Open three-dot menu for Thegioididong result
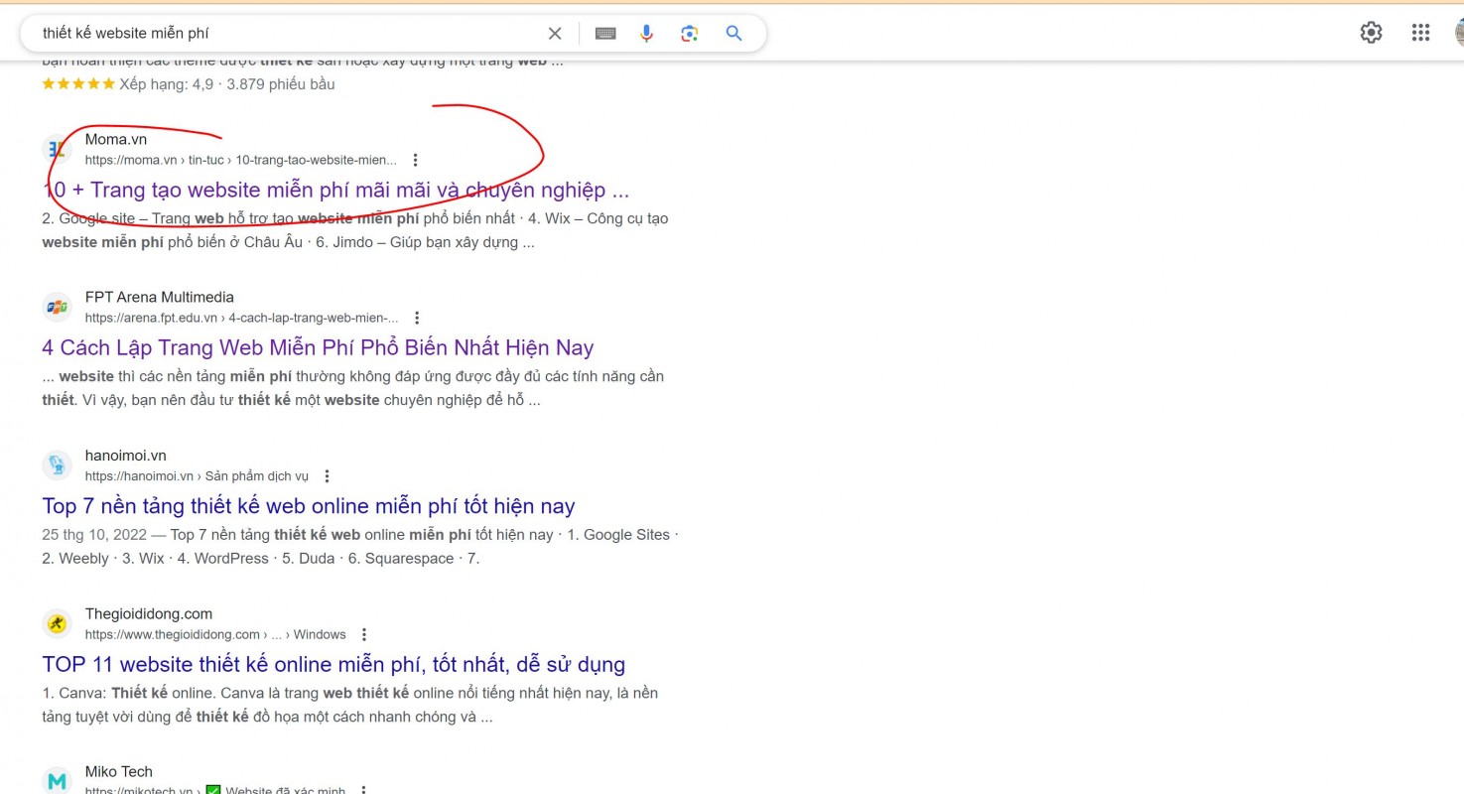Image resolution: width=1464 pixels, height=794 pixels. click(364, 634)
